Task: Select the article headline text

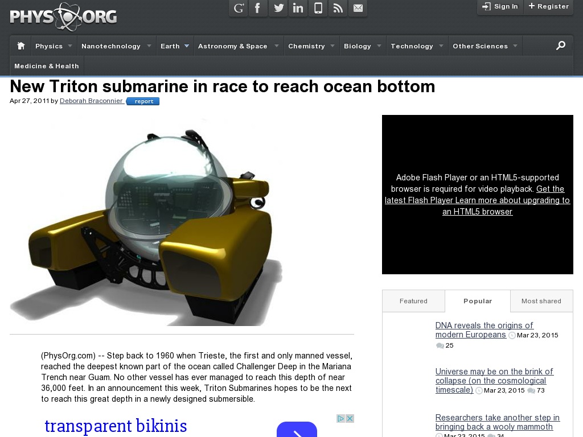Action: tap(223, 86)
